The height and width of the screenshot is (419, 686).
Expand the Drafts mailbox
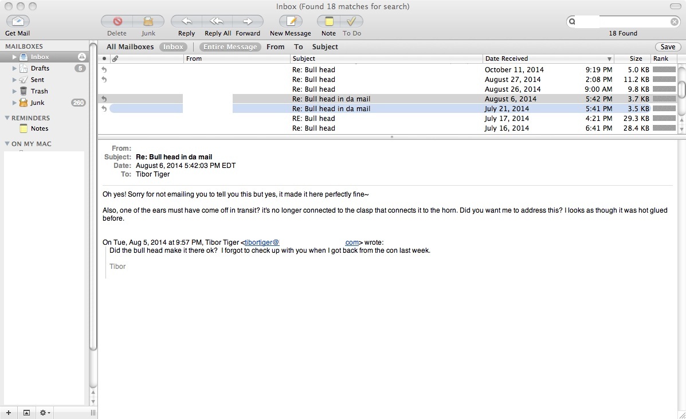(x=15, y=68)
